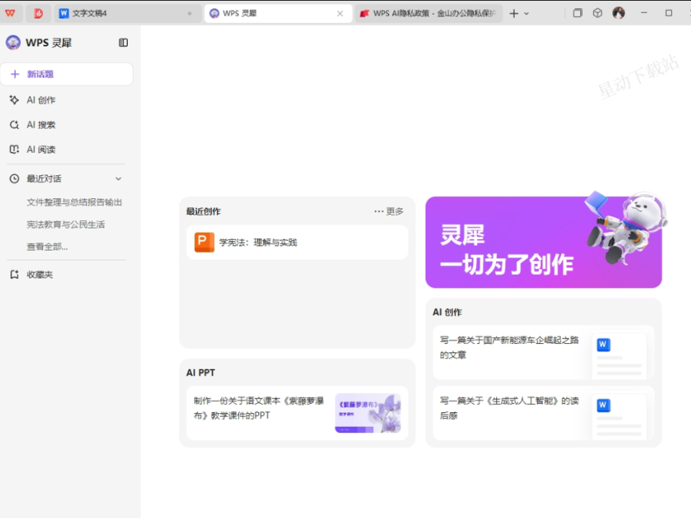Open the new tab dropdown arrow
Image resolution: width=691 pixels, height=518 pixels.
point(527,14)
